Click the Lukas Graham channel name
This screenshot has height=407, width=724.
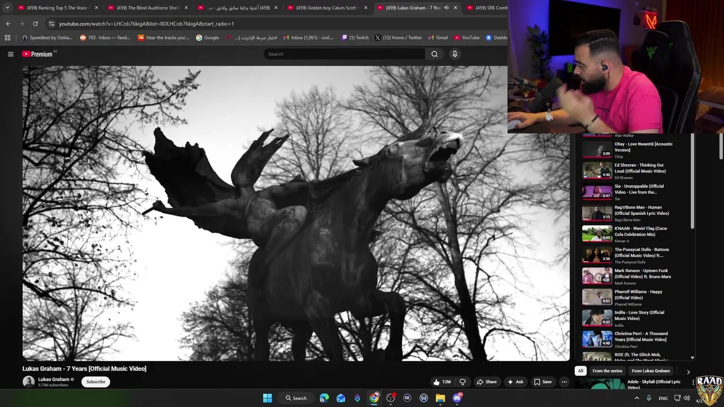click(53, 379)
